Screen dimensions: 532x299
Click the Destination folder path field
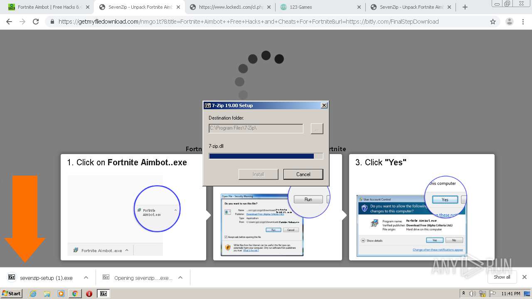point(256,128)
